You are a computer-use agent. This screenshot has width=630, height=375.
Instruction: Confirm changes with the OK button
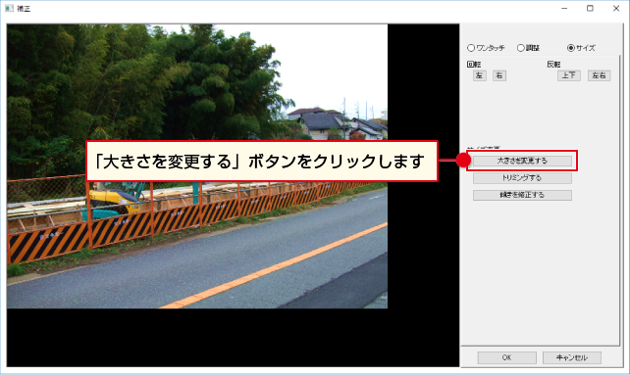click(x=506, y=357)
